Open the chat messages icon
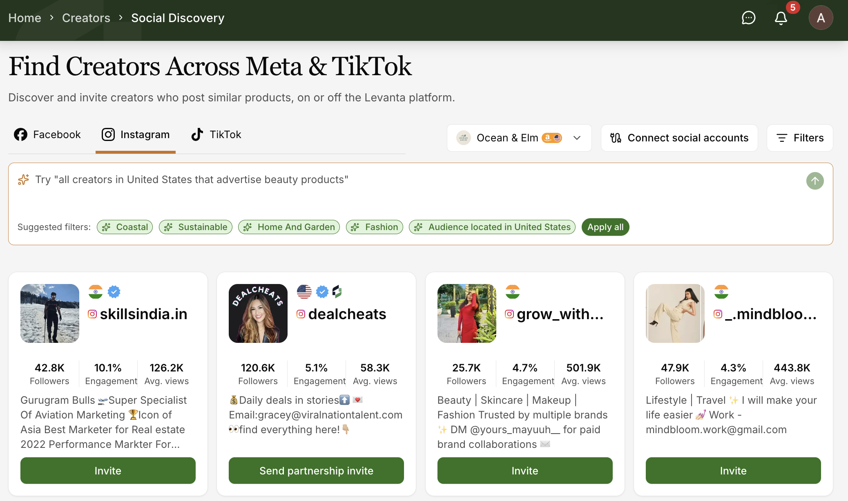This screenshot has height=501, width=848. pos(748,18)
